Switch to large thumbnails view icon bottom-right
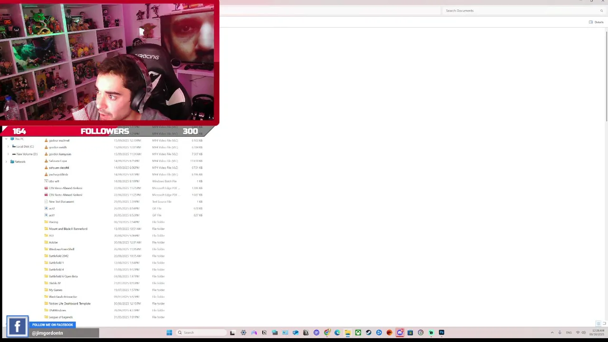The width and height of the screenshot is (608, 342). pos(604,323)
